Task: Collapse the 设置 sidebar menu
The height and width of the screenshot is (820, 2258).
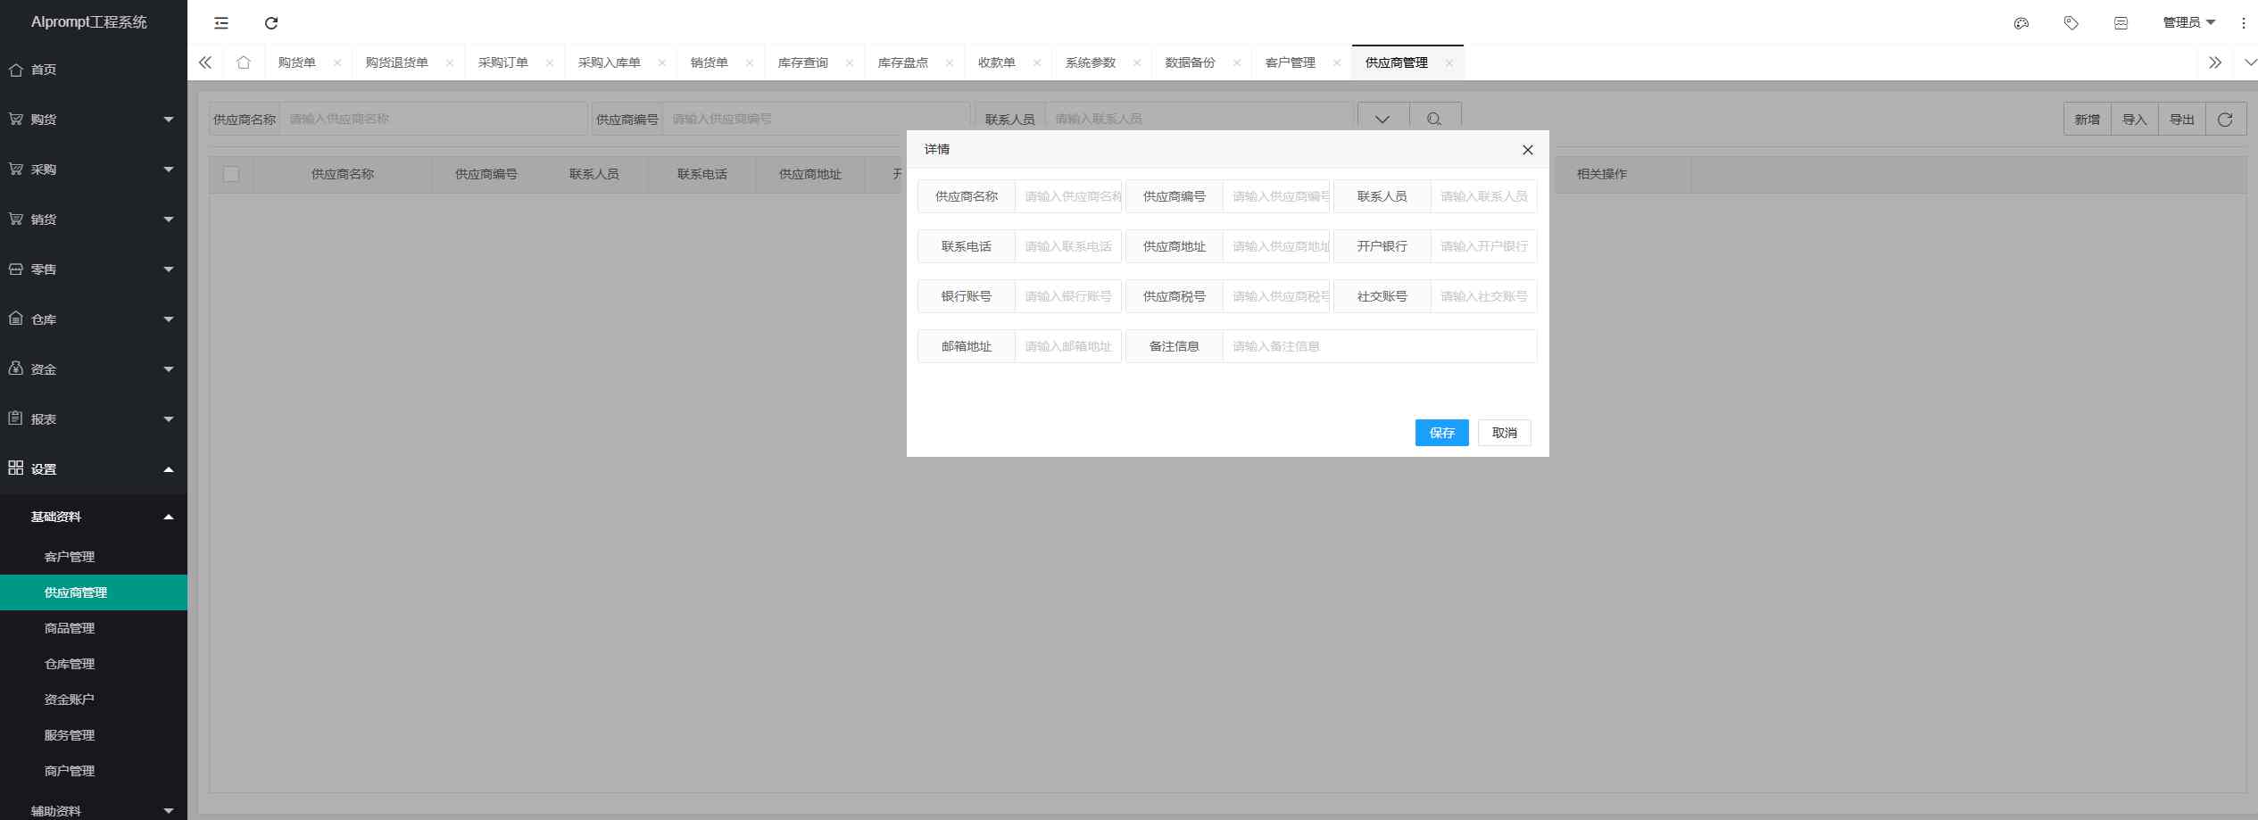Action: tap(93, 468)
